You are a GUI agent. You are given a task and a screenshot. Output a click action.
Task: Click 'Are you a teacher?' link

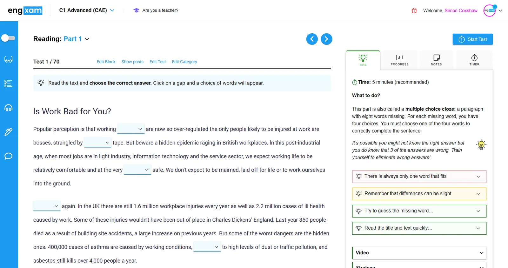160,10
